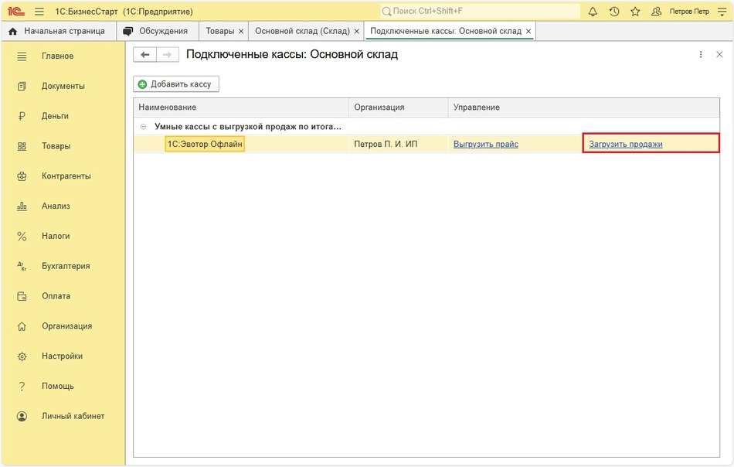Open Налоги section in sidebar
Image resolution: width=734 pixels, height=467 pixels.
tap(56, 236)
